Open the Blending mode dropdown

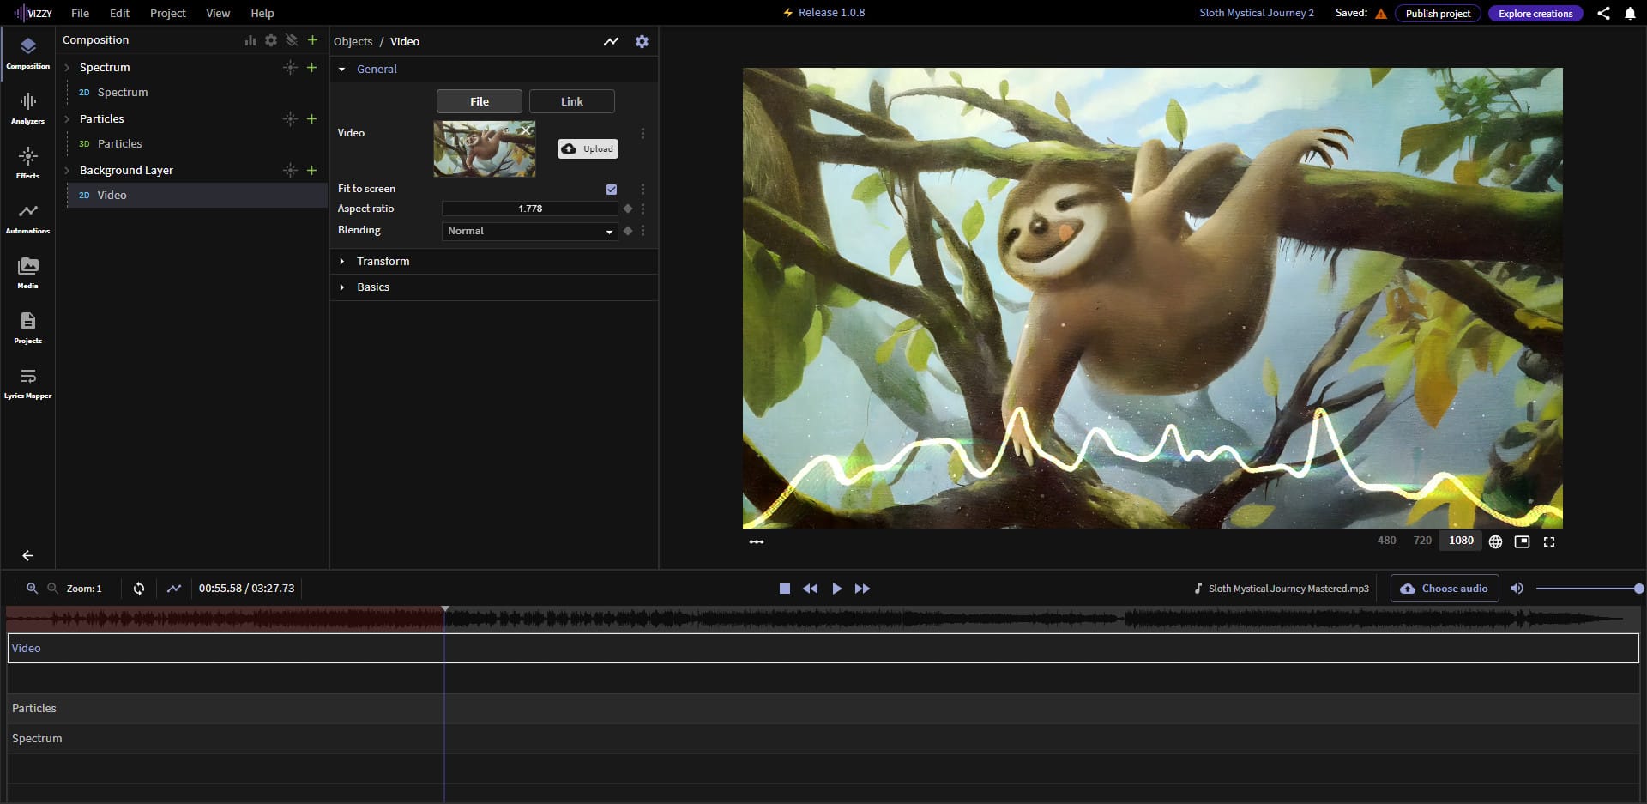[529, 231]
